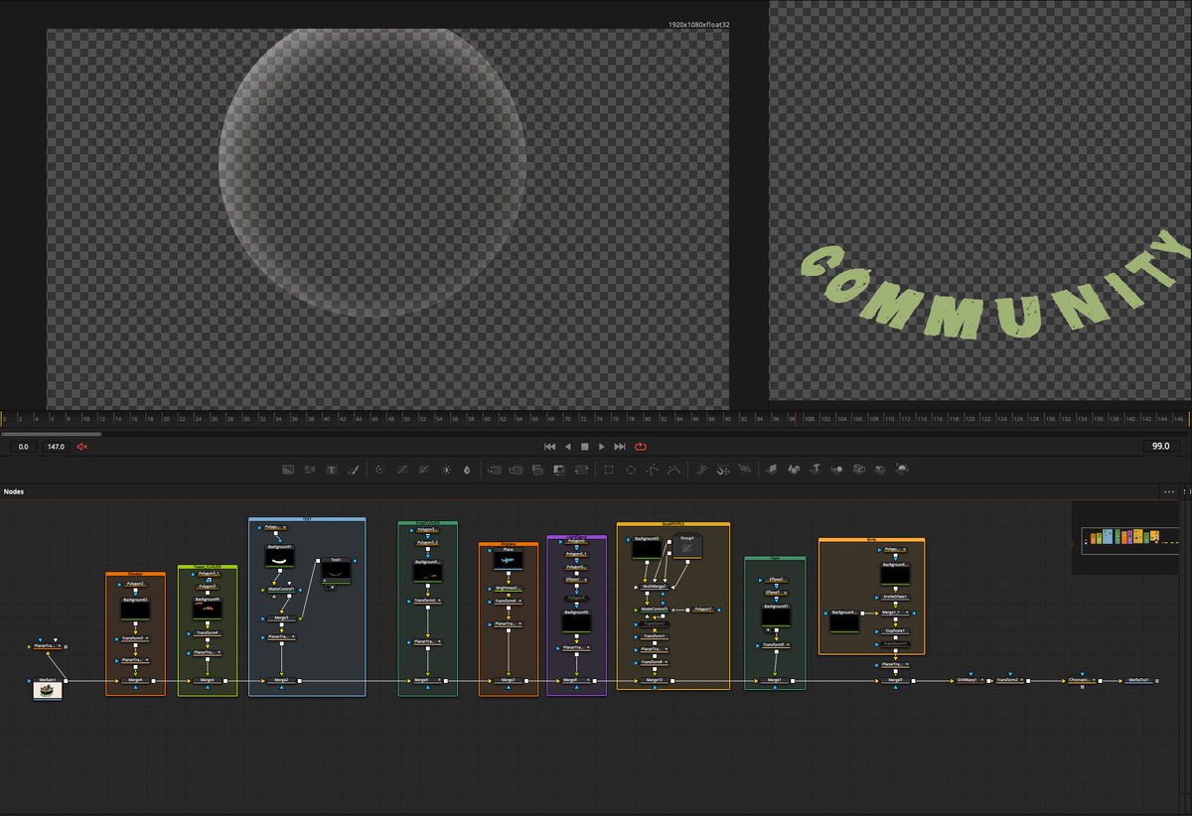This screenshot has height=816, width=1192.
Task: Add a Background node from toolbar
Action: (288, 470)
